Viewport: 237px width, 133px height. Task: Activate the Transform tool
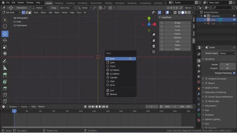tap(5, 54)
